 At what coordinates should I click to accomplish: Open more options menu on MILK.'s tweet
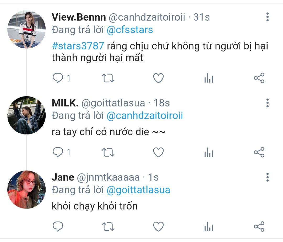tap(267, 103)
